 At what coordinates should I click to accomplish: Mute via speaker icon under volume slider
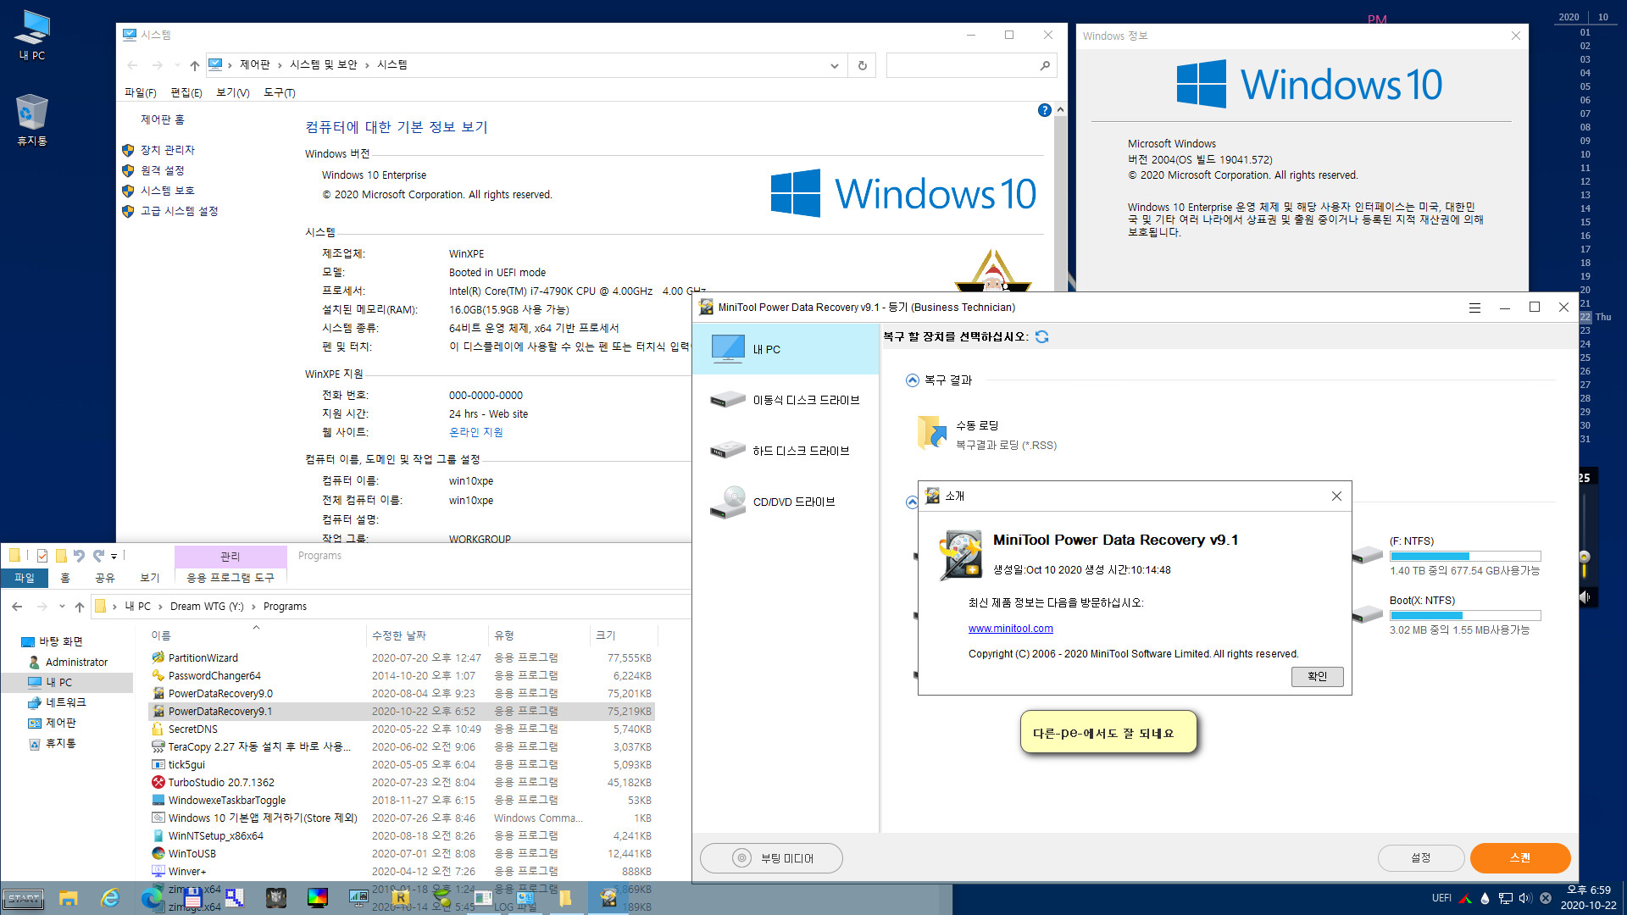click(1584, 597)
